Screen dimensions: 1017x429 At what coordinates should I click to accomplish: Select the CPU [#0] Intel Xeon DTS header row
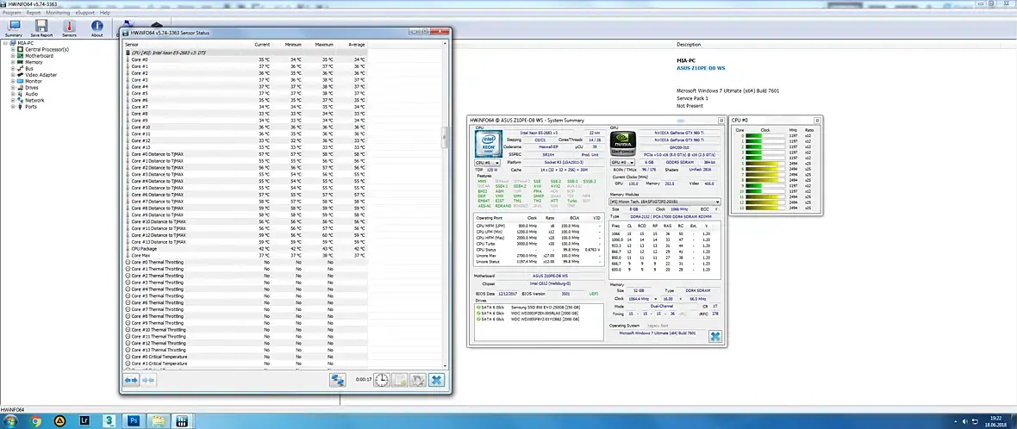[245, 53]
